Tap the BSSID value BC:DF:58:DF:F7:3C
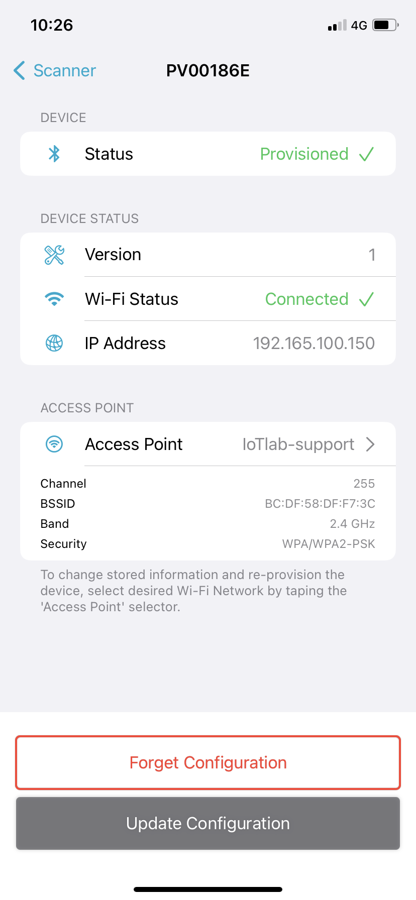The height and width of the screenshot is (900, 416). tap(320, 504)
